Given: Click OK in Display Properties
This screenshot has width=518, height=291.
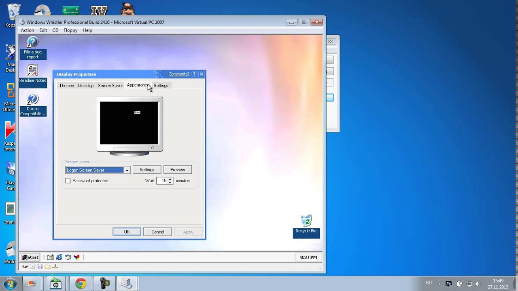Looking at the screenshot, I should 127,232.
